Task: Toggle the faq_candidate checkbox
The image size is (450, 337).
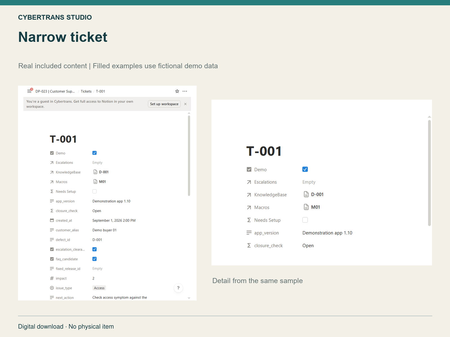Action: point(94,259)
